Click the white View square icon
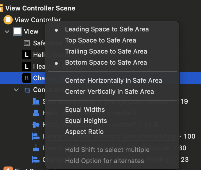This screenshot has height=170, width=201. [18, 31]
